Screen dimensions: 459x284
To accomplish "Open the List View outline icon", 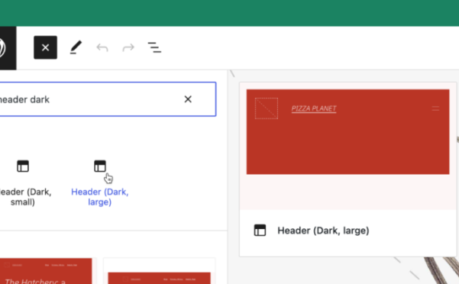I will click(x=154, y=47).
